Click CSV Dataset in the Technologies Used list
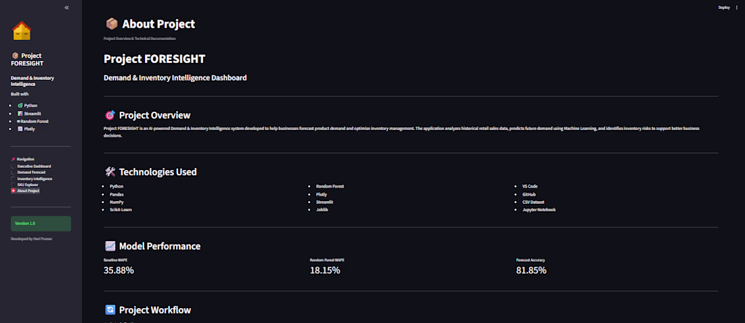The width and height of the screenshot is (745, 323). [534, 202]
